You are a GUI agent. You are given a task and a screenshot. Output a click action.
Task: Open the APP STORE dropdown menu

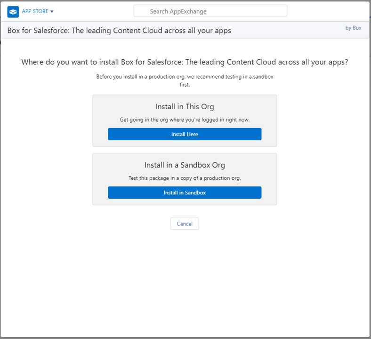(x=38, y=11)
